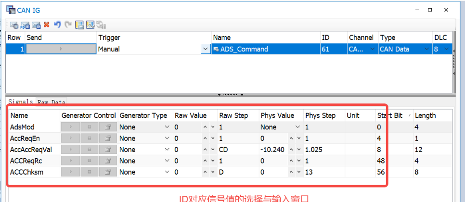Click the DLC column header
The height and width of the screenshot is (202, 465).
point(442,38)
